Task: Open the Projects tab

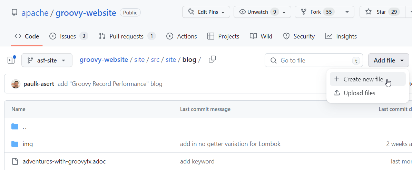Action: (x=223, y=36)
